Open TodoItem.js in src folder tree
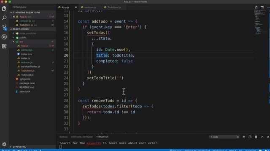This screenshot has height=151, width=270. click(32, 70)
